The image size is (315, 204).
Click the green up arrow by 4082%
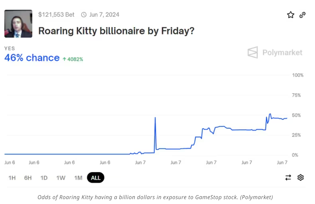64,59
